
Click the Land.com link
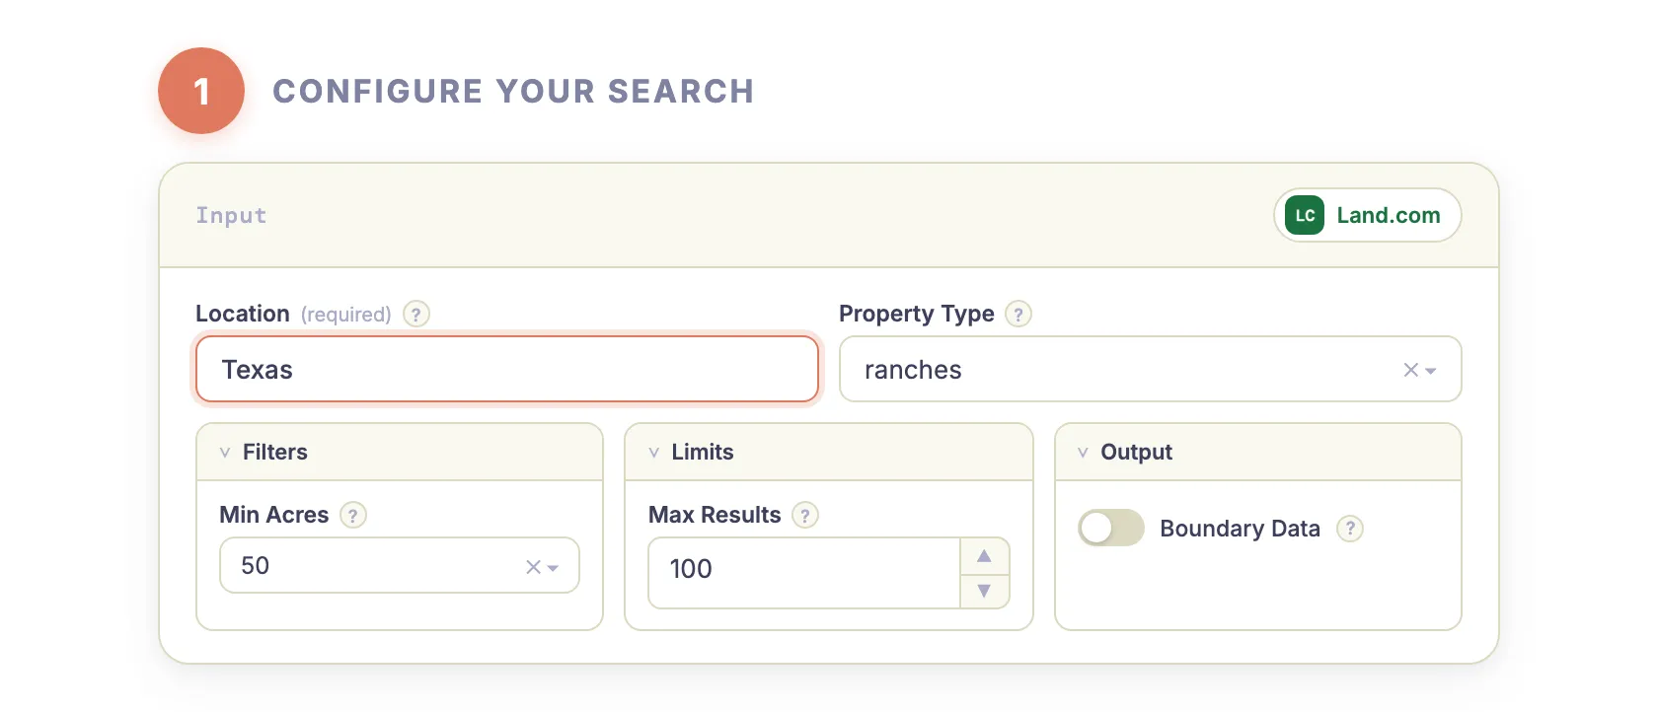coord(1389,215)
